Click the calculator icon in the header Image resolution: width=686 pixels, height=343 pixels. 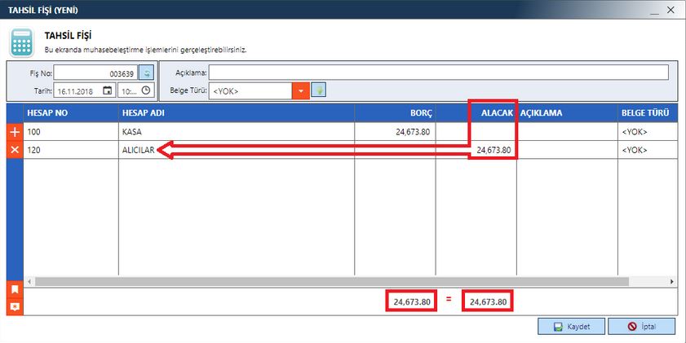[x=21, y=42]
